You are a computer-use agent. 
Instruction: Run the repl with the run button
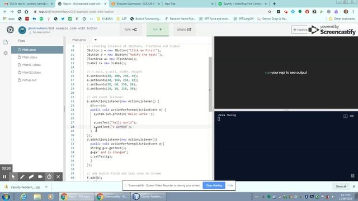pyautogui.click(x=158, y=30)
